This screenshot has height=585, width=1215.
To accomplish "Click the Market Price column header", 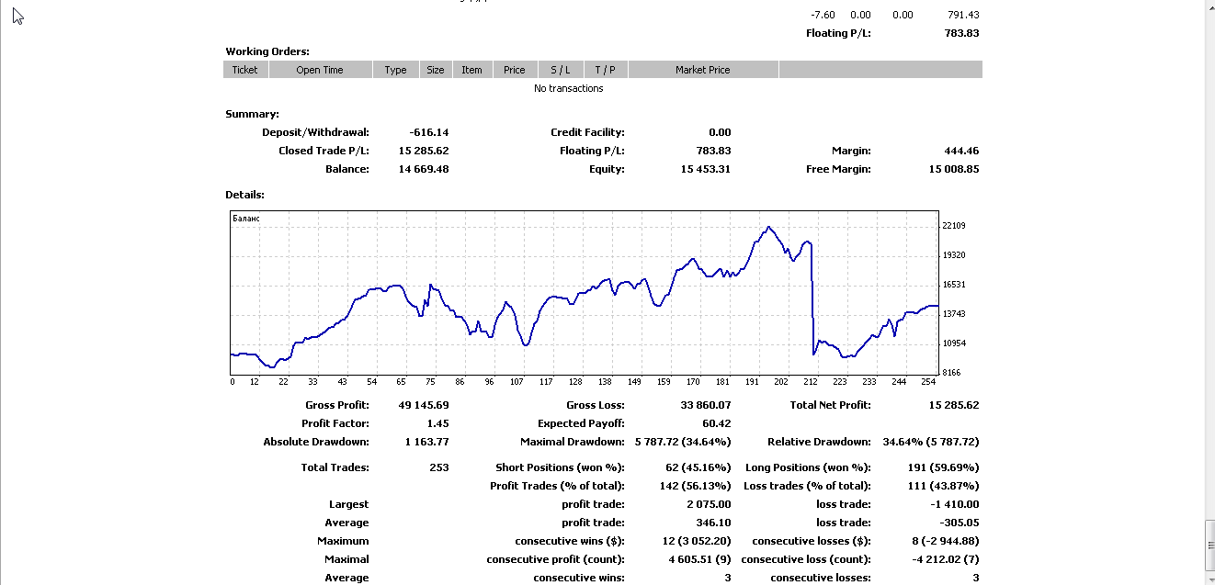I will [703, 70].
